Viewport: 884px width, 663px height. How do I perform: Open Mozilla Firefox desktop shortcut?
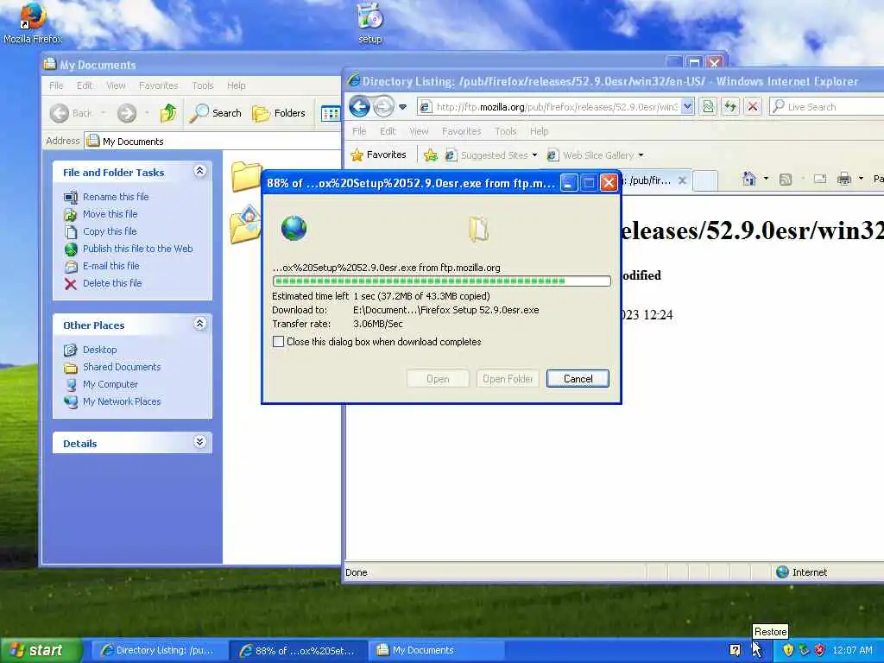pos(33,23)
